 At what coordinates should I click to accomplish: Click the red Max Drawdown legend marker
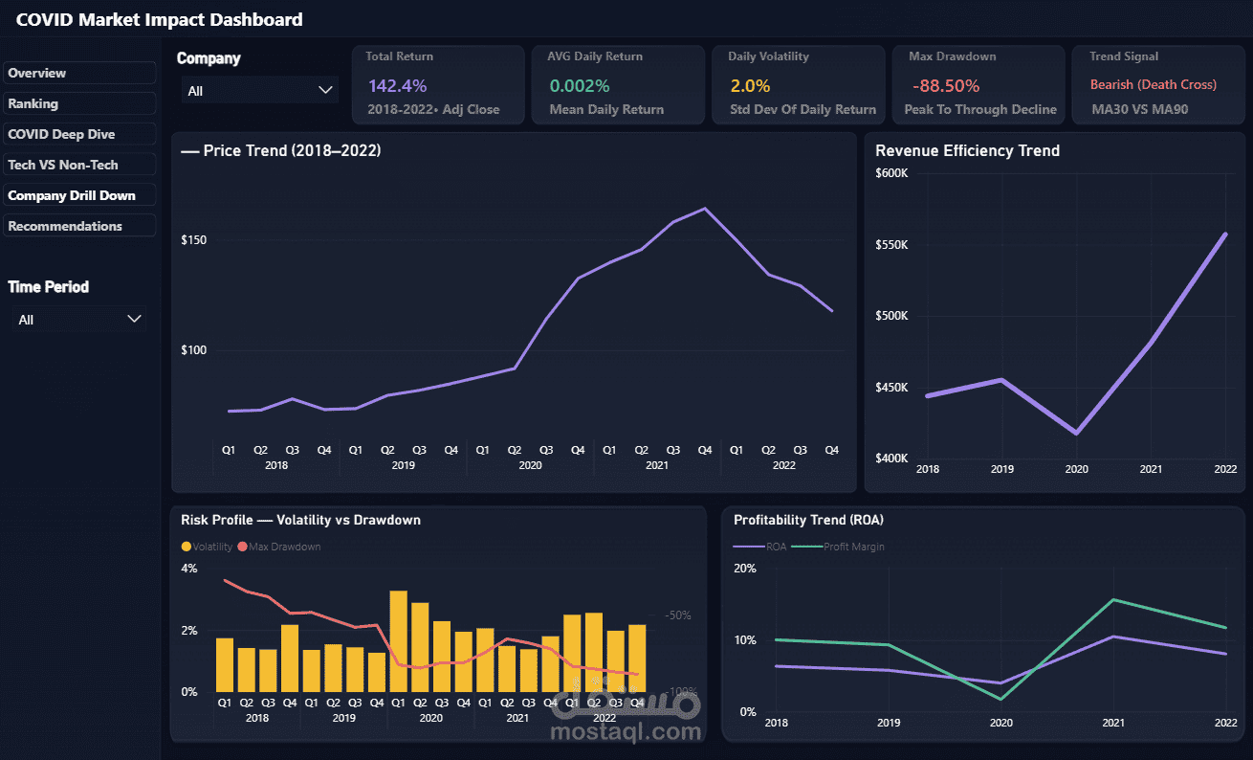(242, 547)
